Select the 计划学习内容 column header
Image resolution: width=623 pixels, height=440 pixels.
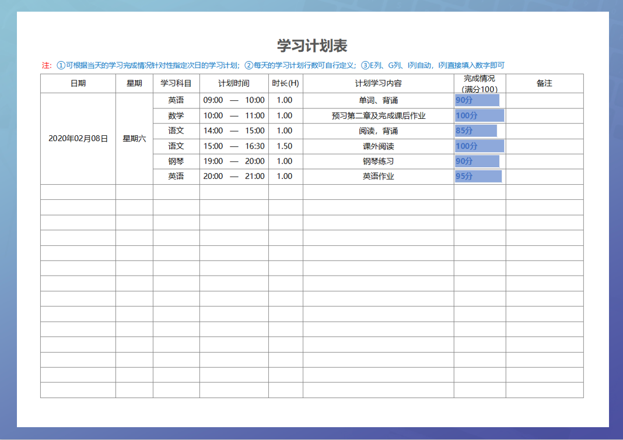click(x=377, y=83)
